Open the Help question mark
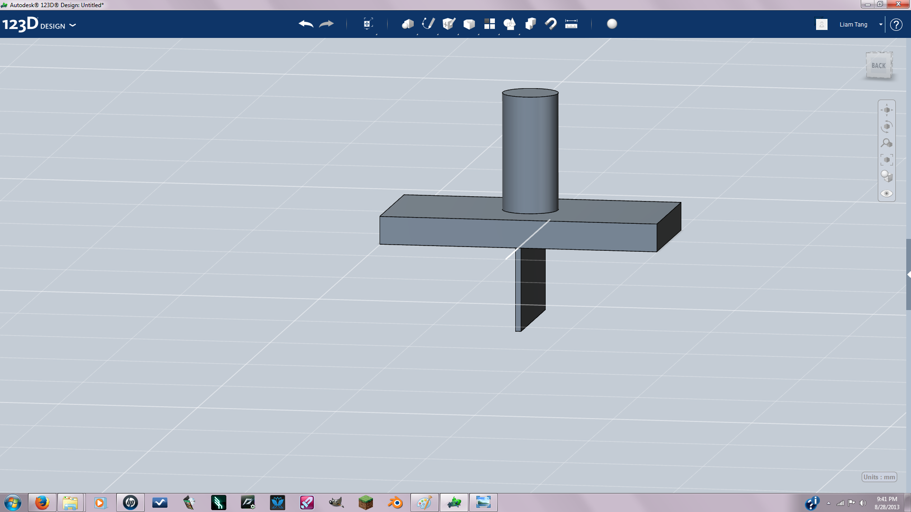This screenshot has width=911, height=512. pos(896,25)
